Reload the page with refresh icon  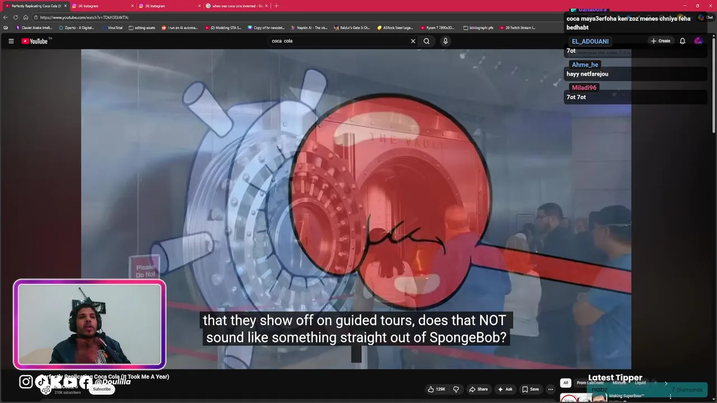(x=16, y=17)
